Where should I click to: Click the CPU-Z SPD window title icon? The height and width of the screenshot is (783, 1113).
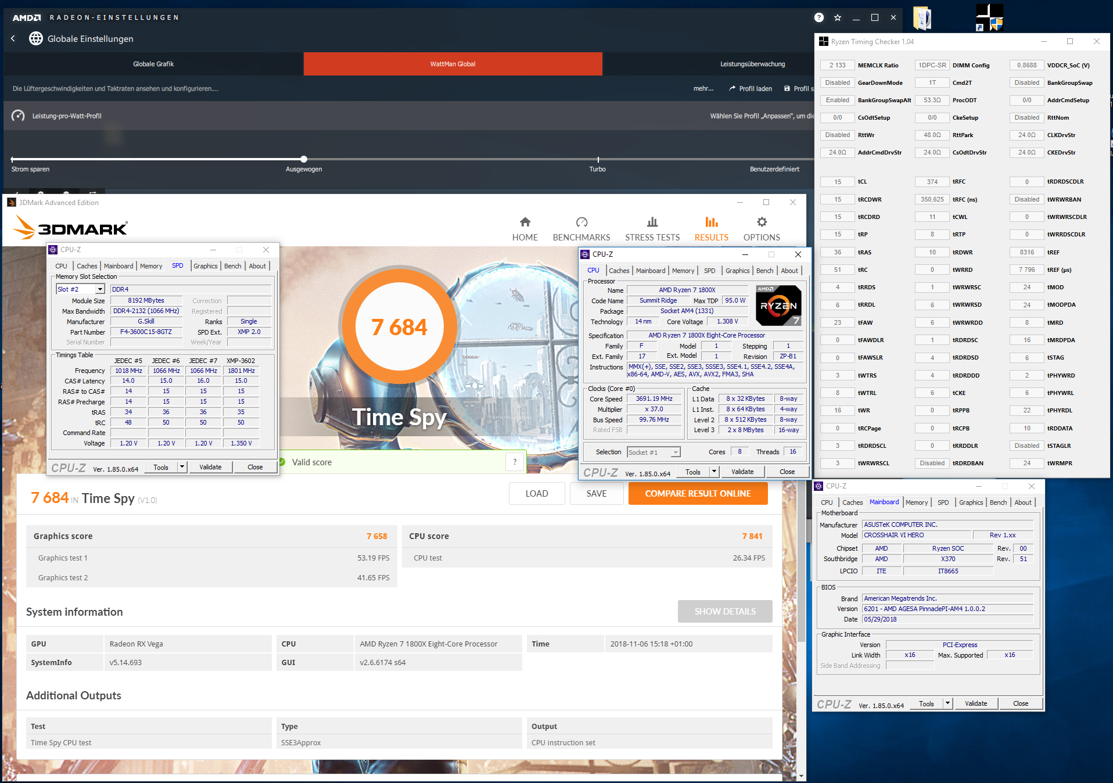(x=53, y=249)
